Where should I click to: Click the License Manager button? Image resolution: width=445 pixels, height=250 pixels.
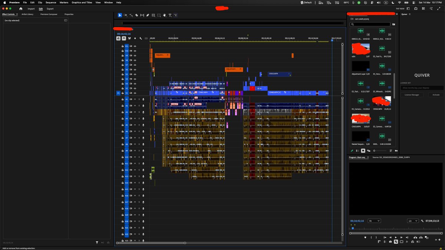(x=412, y=95)
